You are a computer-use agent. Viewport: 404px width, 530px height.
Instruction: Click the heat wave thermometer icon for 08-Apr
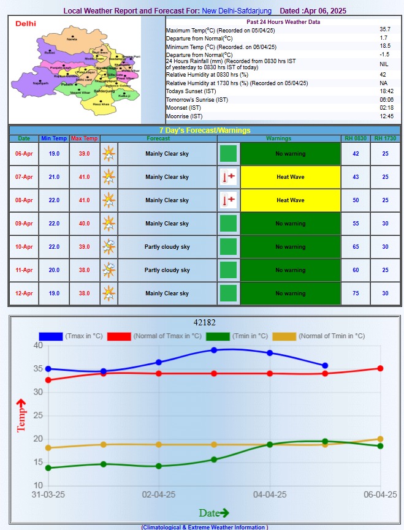[228, 200]
